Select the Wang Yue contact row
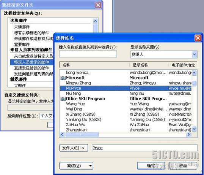This screenshot has height=175, width=204. click(x=126, y=104)
